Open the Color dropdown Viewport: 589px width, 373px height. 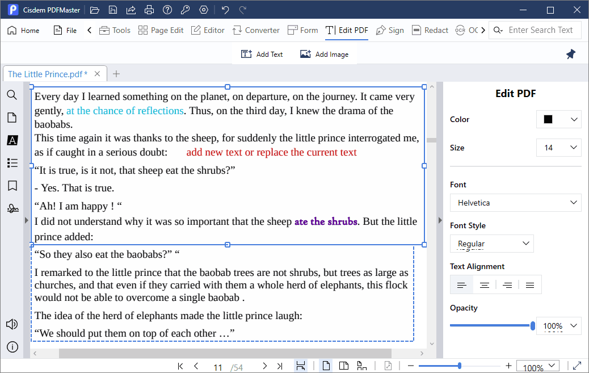click(558, 120)
